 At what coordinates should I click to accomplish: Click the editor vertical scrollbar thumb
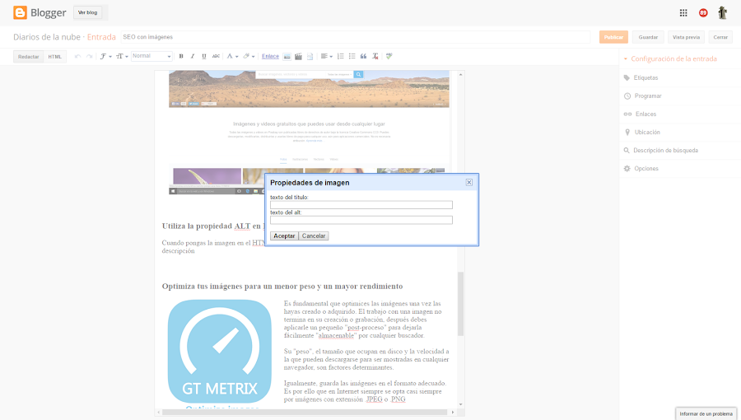[x=460, y=304]
